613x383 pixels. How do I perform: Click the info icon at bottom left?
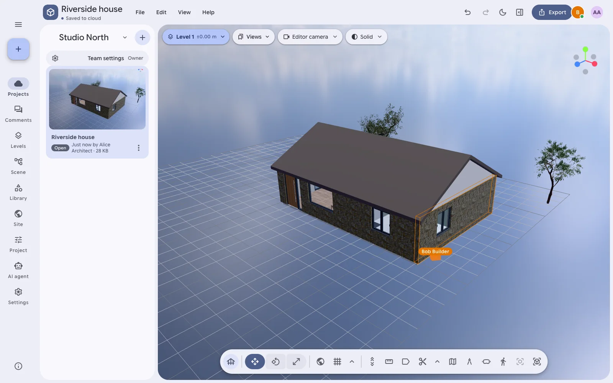18,366
